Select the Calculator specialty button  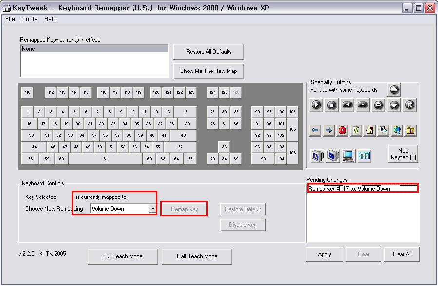(363, 156)
